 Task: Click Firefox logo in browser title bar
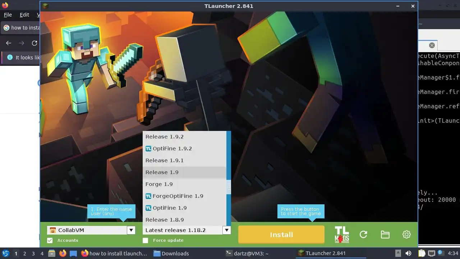pyautogui.click(x=5, y=5)
